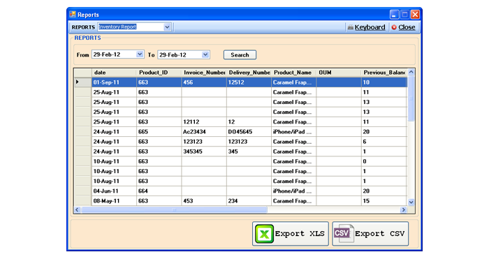Sort by the Product_Name column header
This screenshot has height=259, width=489.
(x=293, y=73)
